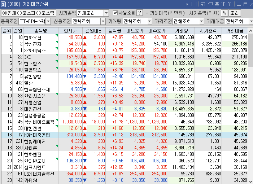Open the 거래량 dropdown
The height and width of the screenshot is (184, 253).
tap(149, 21)
